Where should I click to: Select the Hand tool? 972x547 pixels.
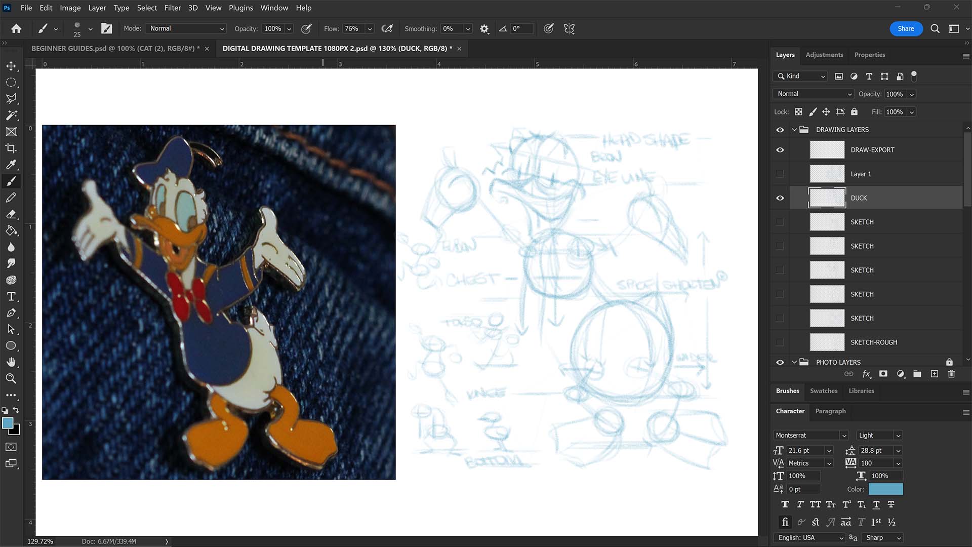click(x=11, y=362)
